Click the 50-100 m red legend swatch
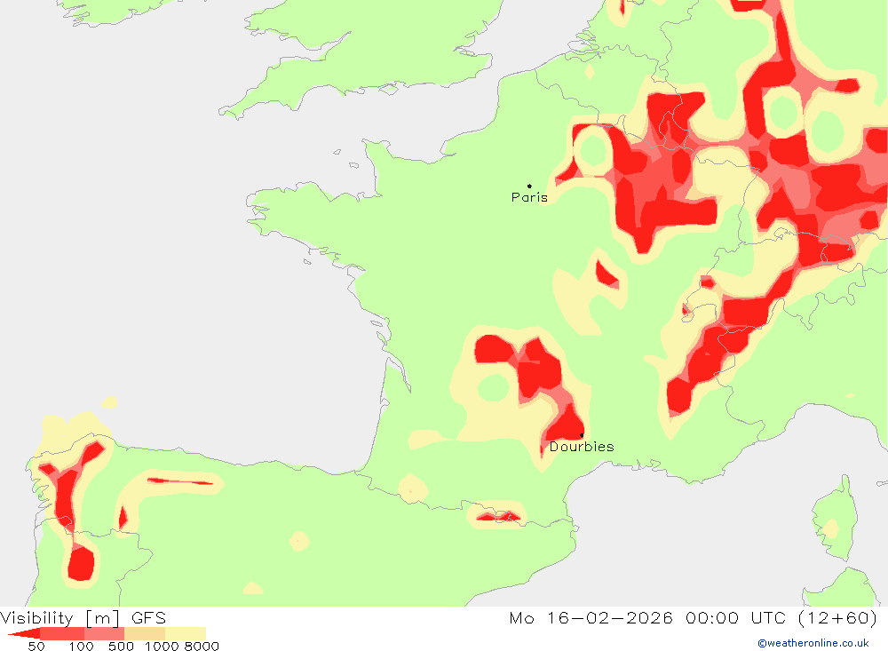This screenshot has width=888, height=651. (x=62, y=633)
